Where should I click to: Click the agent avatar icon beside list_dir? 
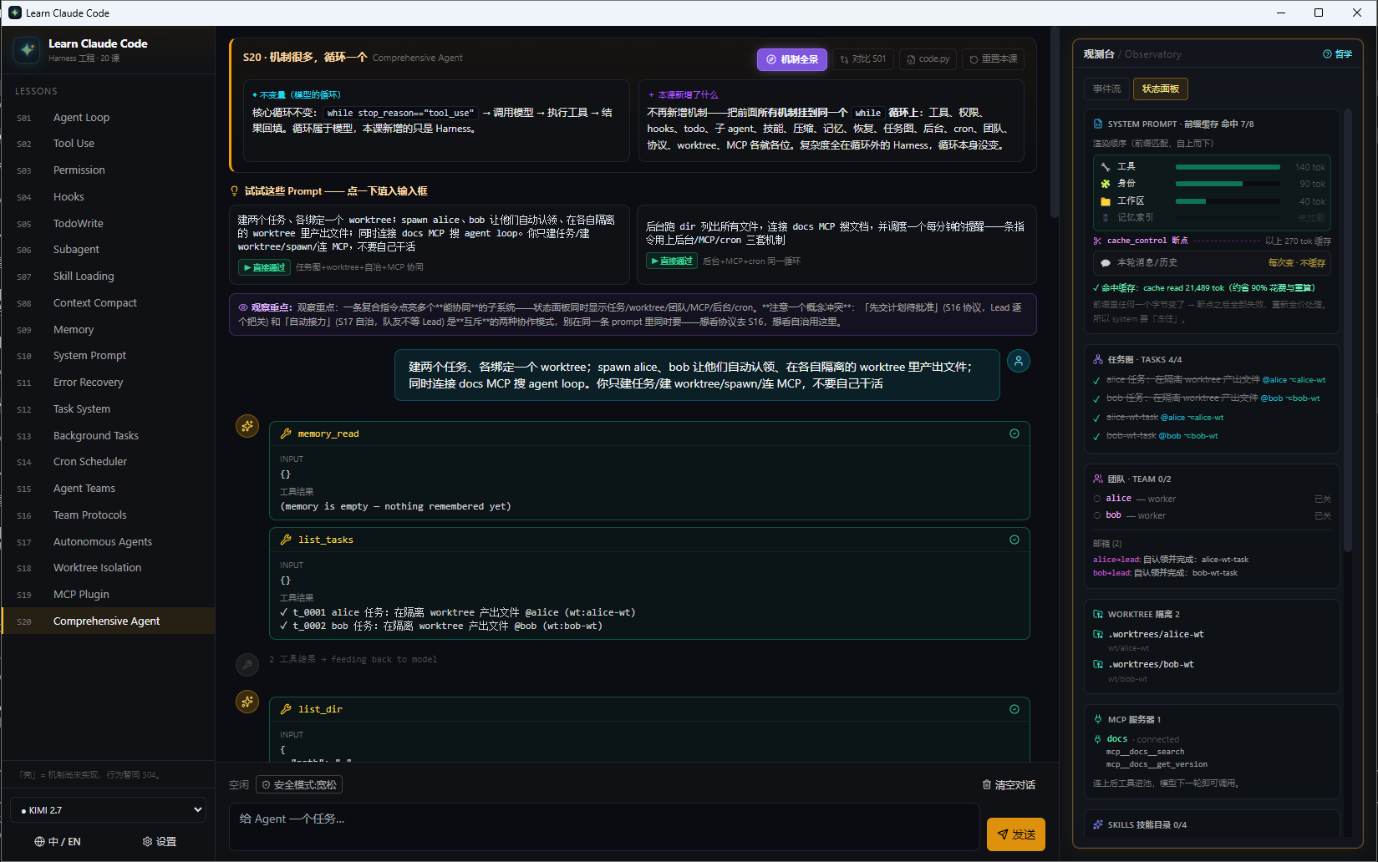[x=247, y=702]
